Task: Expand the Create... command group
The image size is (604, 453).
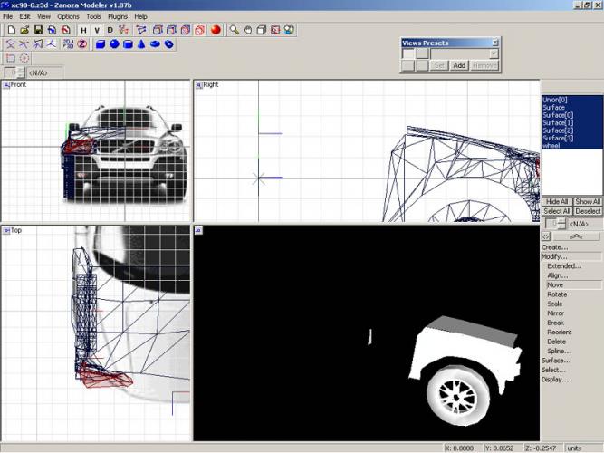Action: [x=555, y=246]
